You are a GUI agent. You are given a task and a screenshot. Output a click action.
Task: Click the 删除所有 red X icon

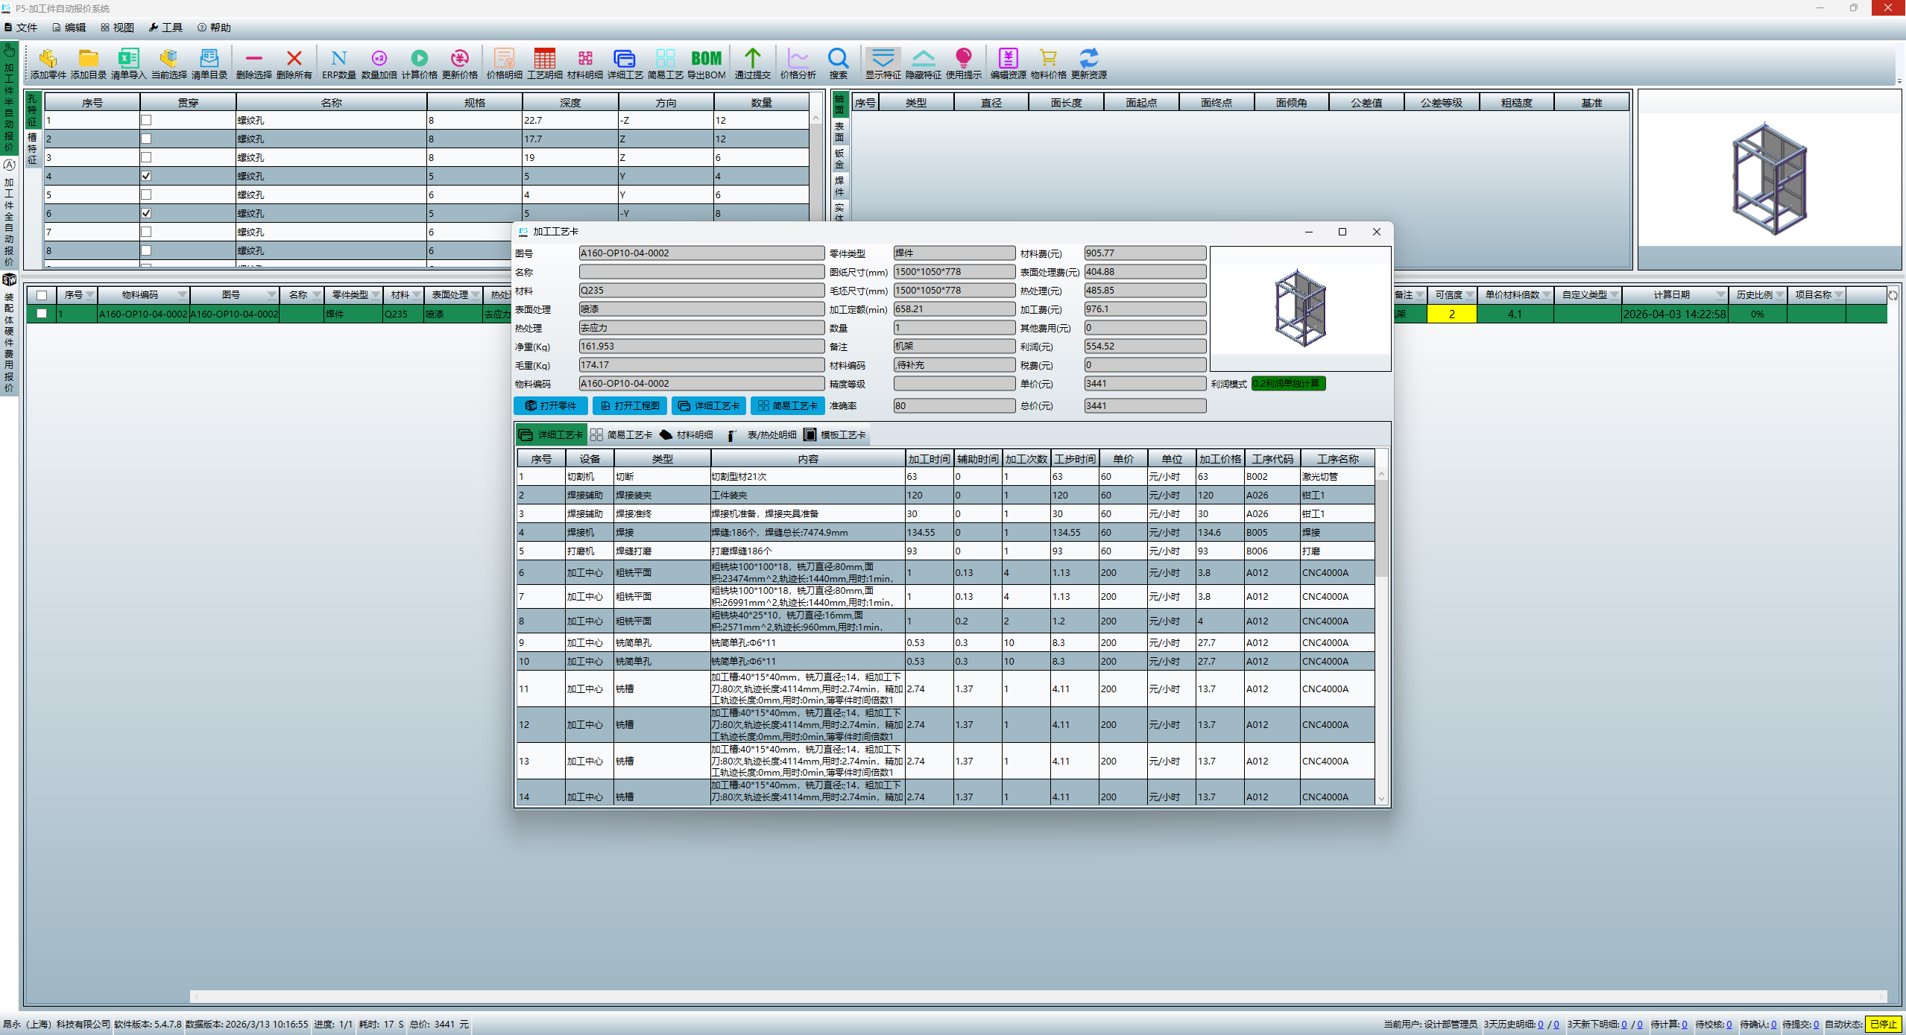(x=294, y=59)
